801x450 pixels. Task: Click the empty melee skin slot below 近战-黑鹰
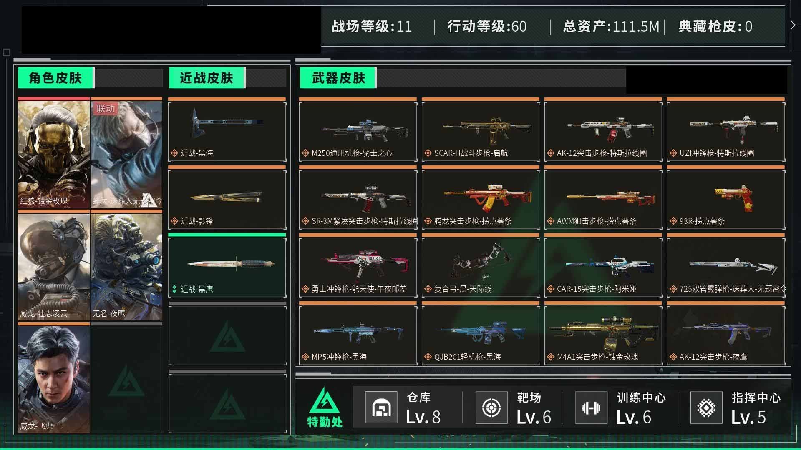(227, 335)
